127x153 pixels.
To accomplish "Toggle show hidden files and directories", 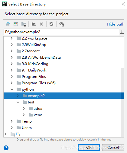I will 62,24.
